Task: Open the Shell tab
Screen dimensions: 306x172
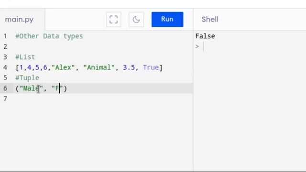Action: [210, 19]
